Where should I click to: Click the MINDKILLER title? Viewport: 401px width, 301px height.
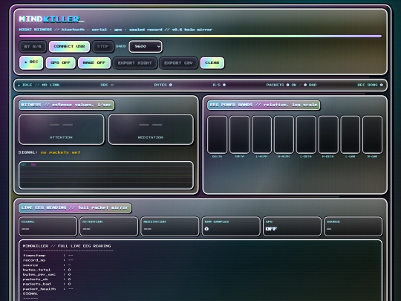coord(51,19)
